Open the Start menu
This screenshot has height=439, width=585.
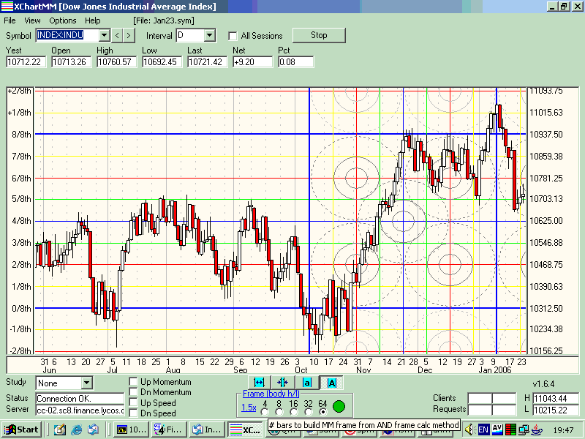[23, 429]
